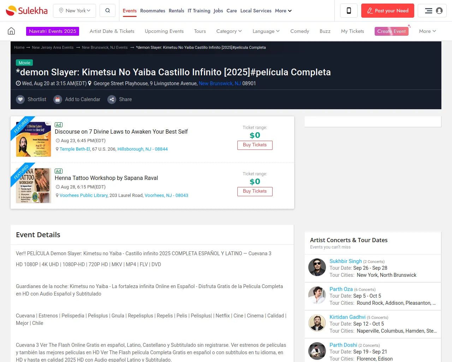Open the 7 Divine Laws event poster
Viewport: 452px width, 362px height.
[x=34, y=139]
